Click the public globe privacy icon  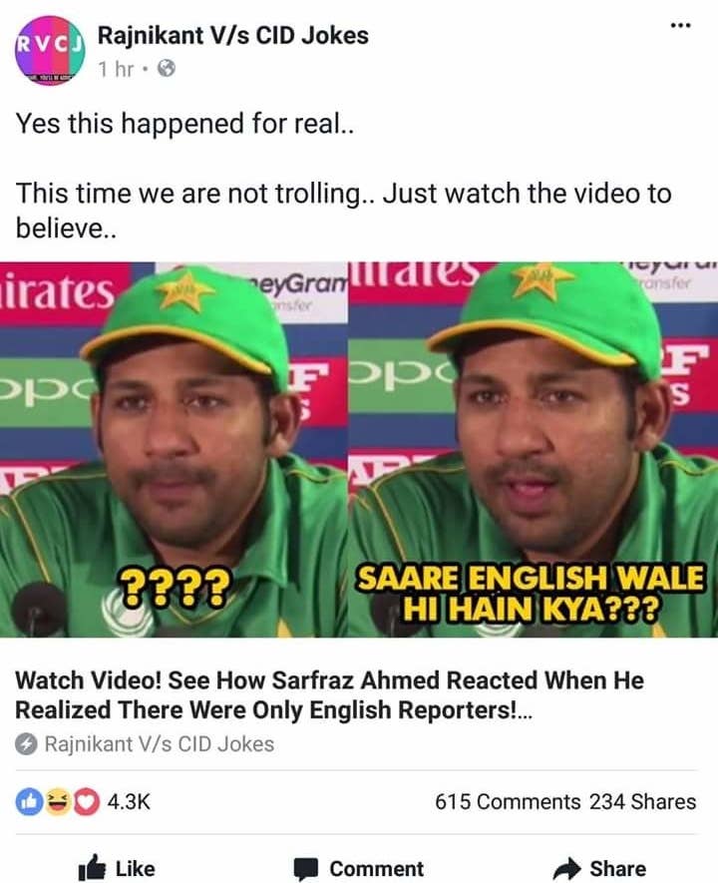(x=166, y=69)
